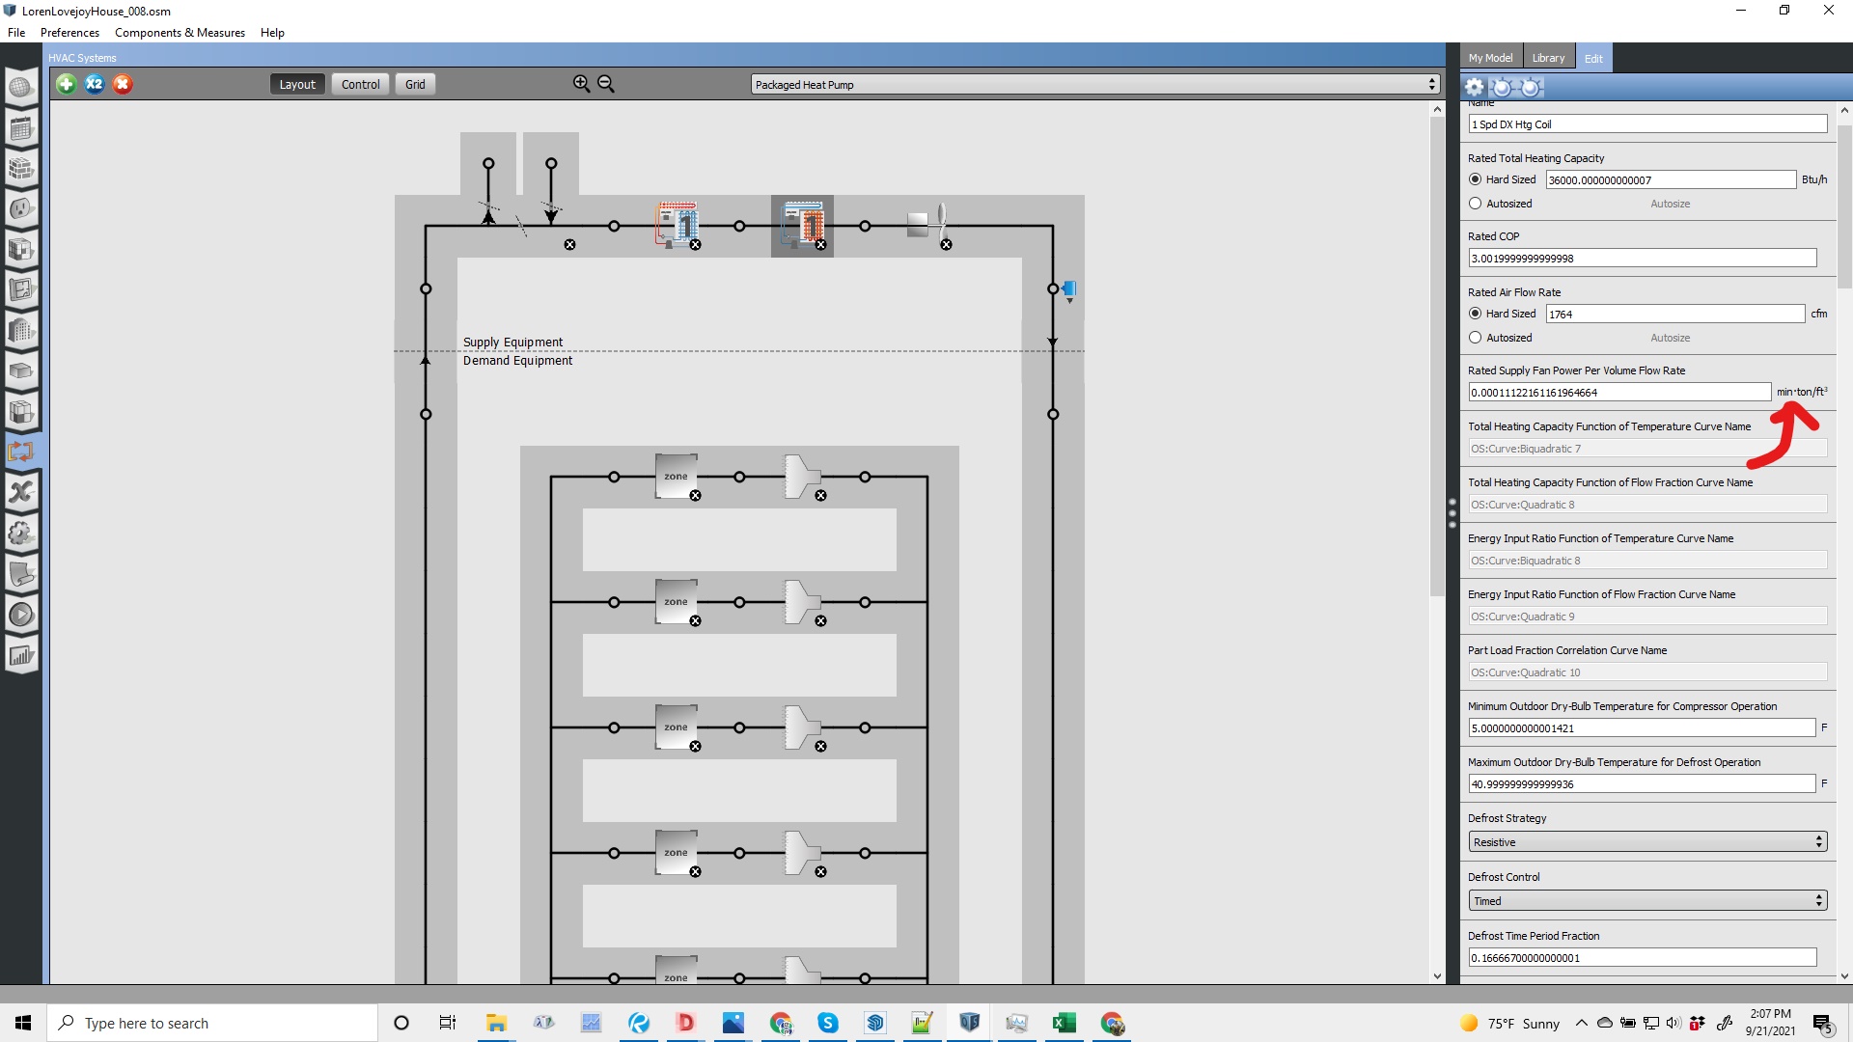The image size is (1853, 1042).
Task: Run the simulation using the play icon
Action: 21,614
